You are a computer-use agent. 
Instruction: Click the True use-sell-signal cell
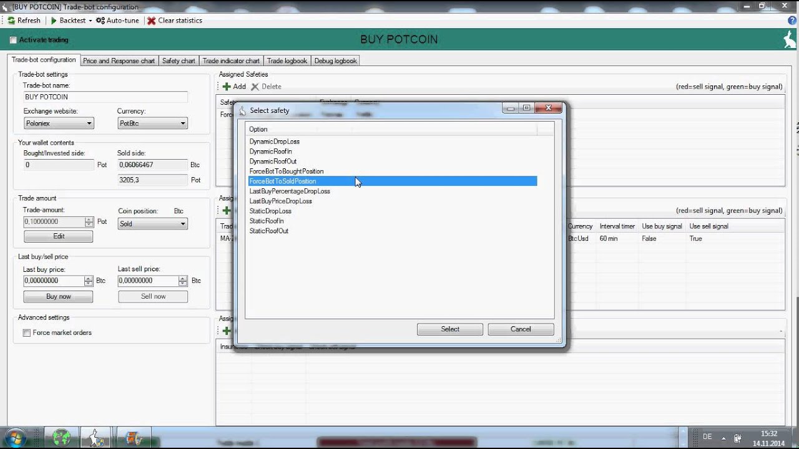695,239
